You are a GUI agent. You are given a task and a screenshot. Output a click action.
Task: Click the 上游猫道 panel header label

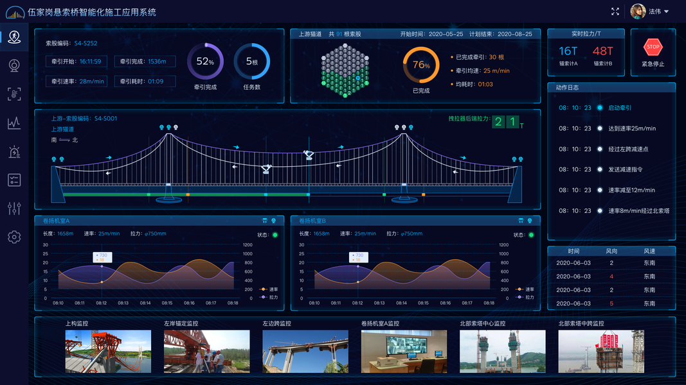310,33
